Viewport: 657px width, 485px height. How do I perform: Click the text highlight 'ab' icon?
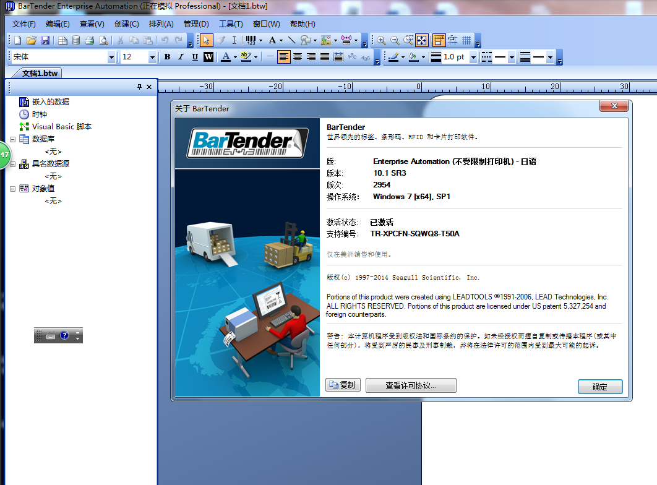click(246, 57)
